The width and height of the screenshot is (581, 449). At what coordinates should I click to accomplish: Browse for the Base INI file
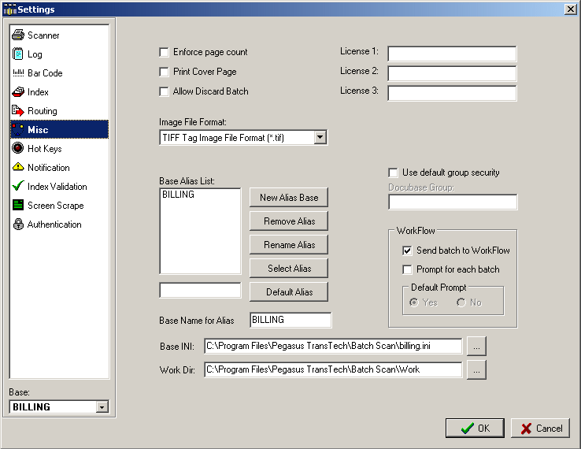pyautogui.click(x=476, y=347)
